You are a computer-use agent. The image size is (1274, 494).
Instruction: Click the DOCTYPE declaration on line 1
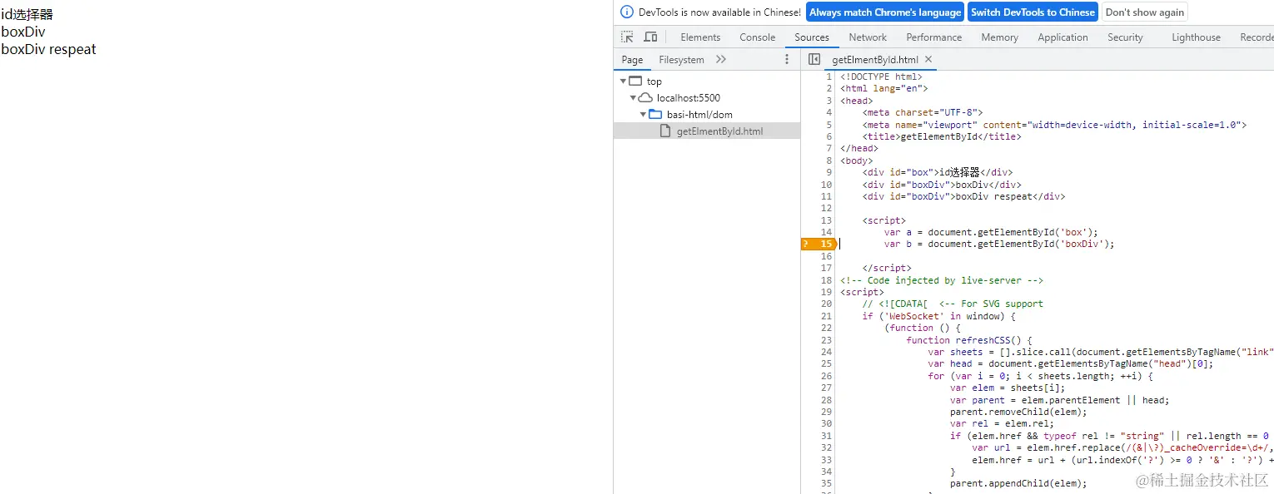coord(881,77)
